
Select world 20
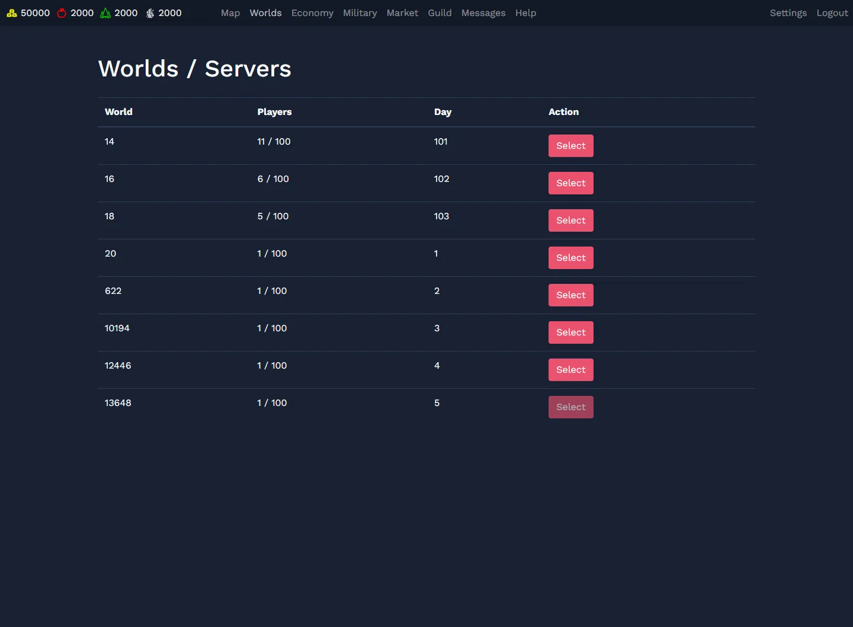point(571,258)
